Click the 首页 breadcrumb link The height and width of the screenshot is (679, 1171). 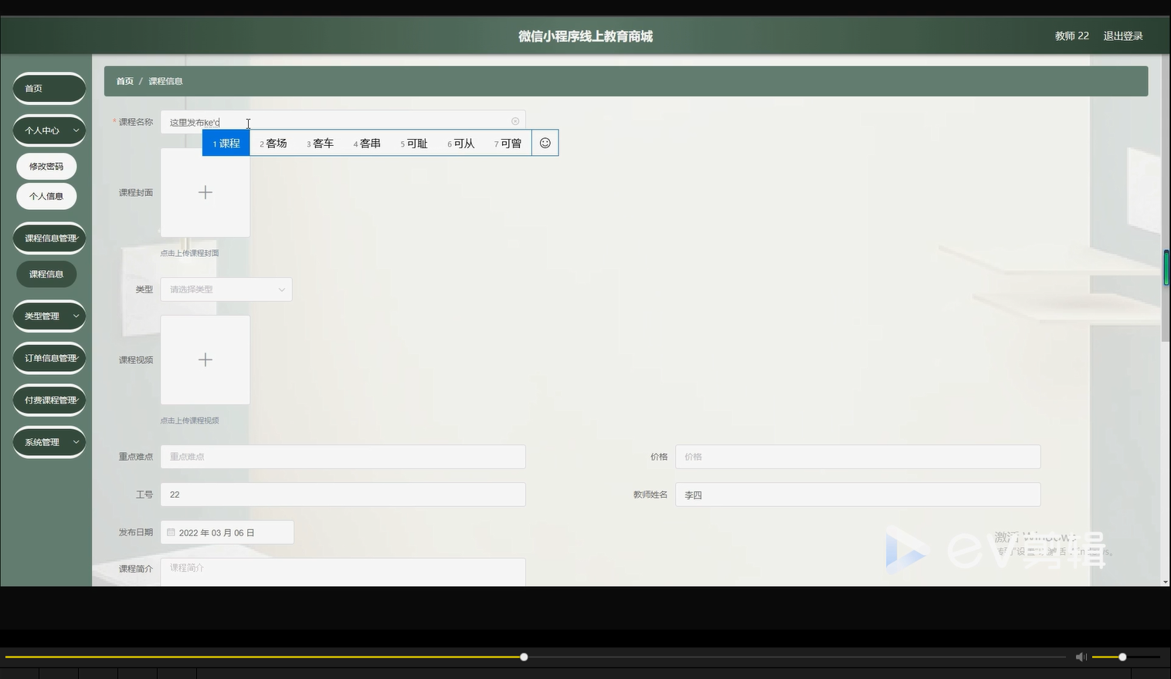[x=125, y=81]
